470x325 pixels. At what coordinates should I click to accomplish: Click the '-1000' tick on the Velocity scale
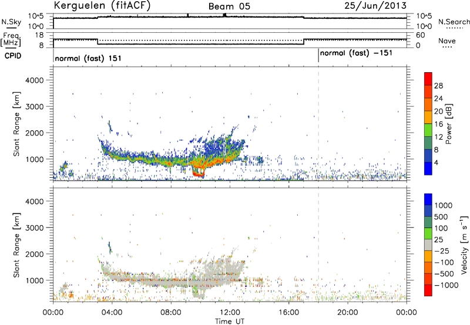446,285
